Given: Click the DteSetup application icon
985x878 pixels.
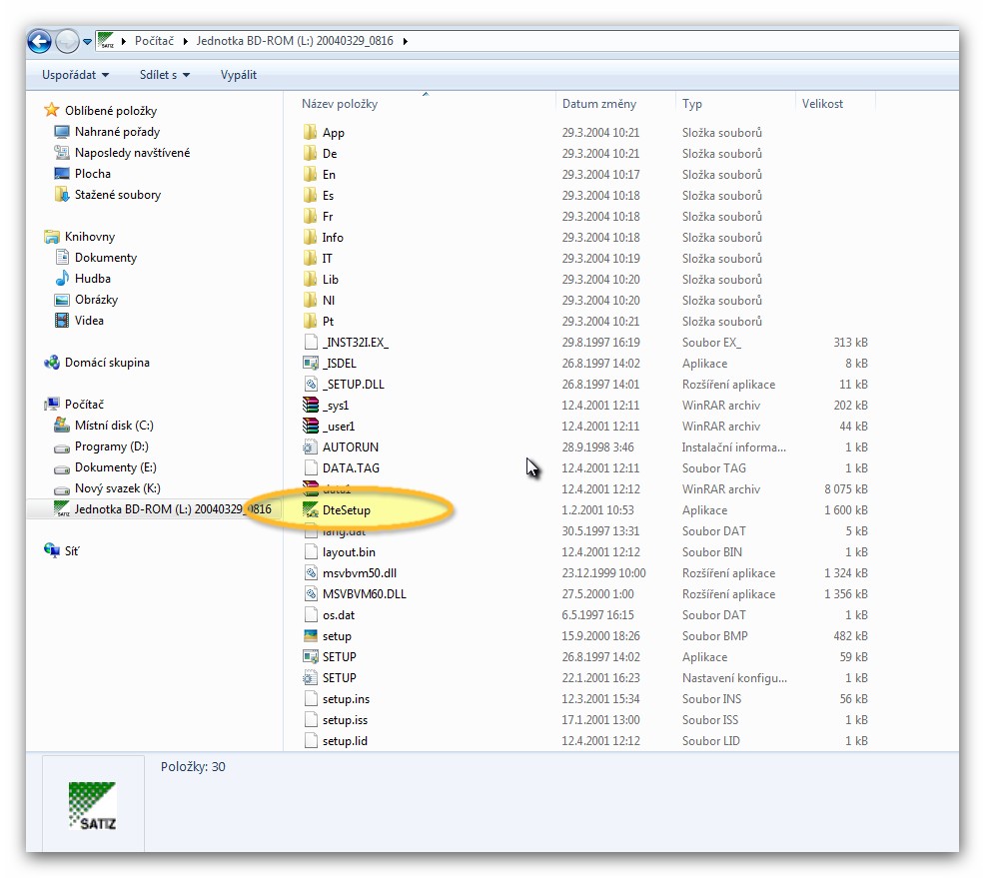Looking at the screenshot, I should click(310, 510).
